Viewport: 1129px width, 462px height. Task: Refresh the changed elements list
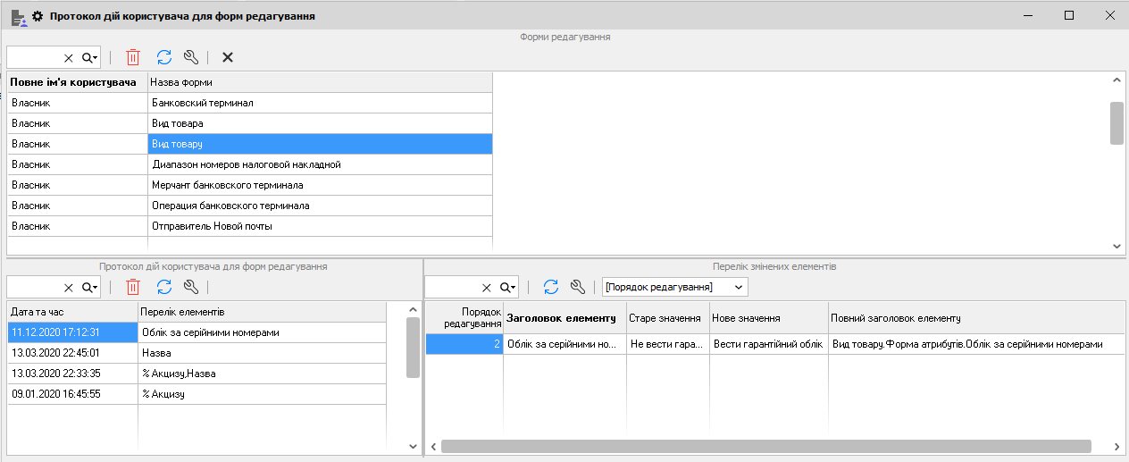click(551, 287)
